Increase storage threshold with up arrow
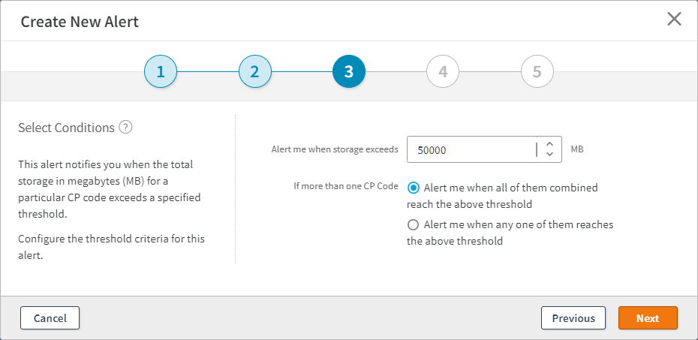 click(x=549, y=144)
